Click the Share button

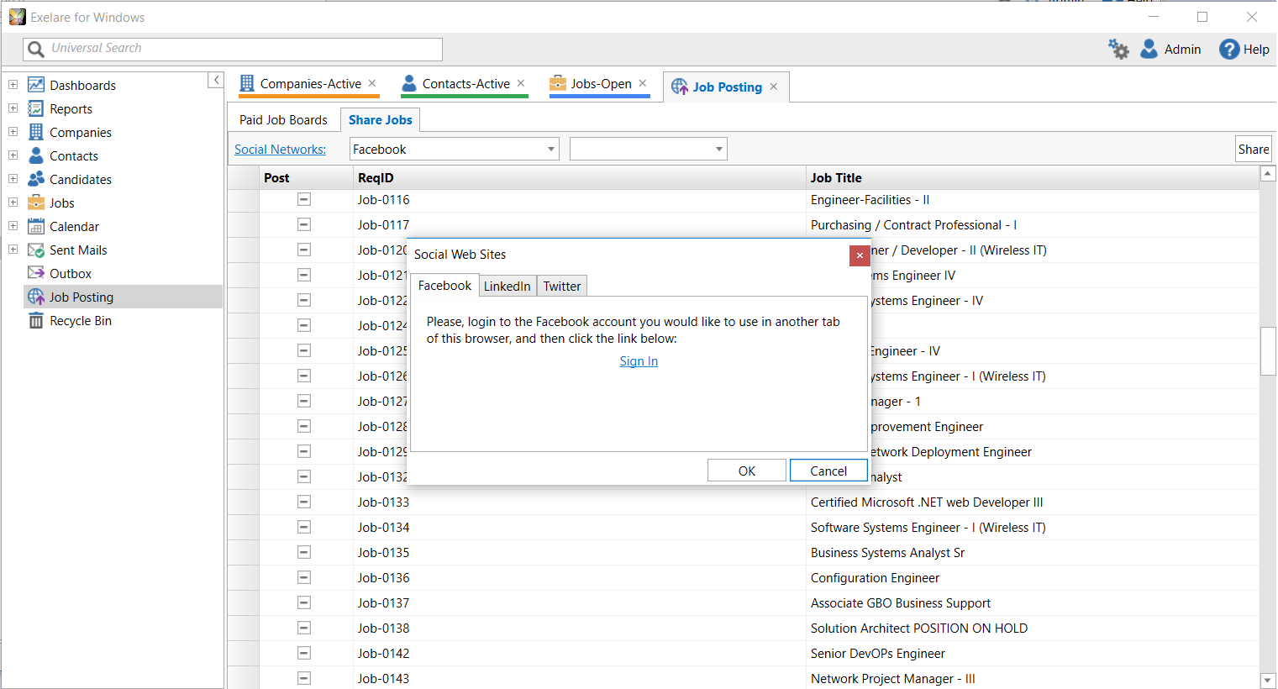coord(1254,150)
